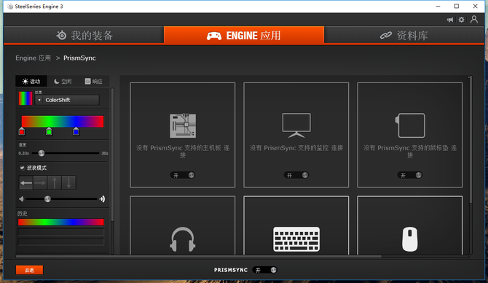Click the device grid vertical scrollbar
The image size is (488, 283).
pos(471,140)
